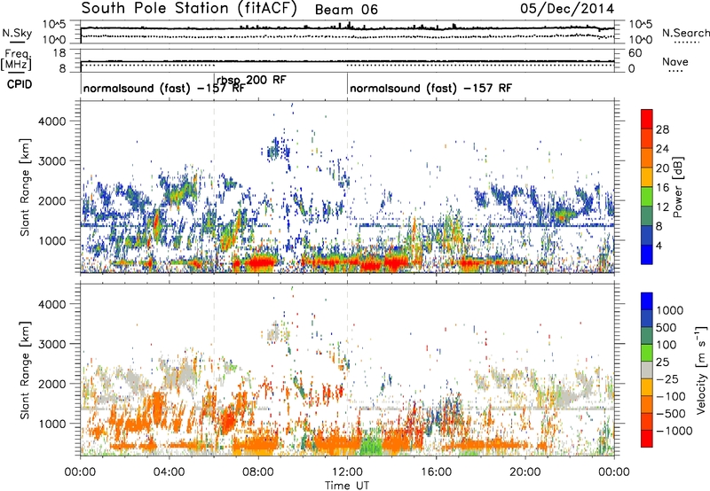
Task: Click the '60' label on the Nave axis
Action: pos(635,53)
